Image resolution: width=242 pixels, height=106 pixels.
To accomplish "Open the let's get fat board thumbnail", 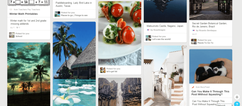I will [103, 70].
